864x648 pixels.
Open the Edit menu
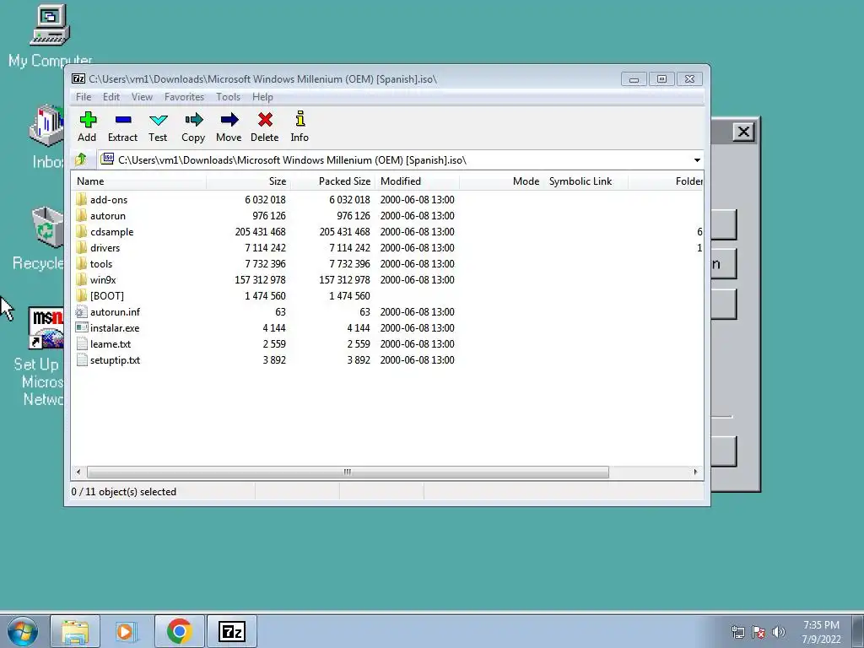point(111,97)
